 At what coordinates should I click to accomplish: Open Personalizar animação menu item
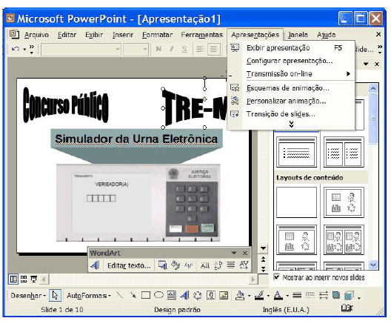pyautogui.click(x=291, y=101)
